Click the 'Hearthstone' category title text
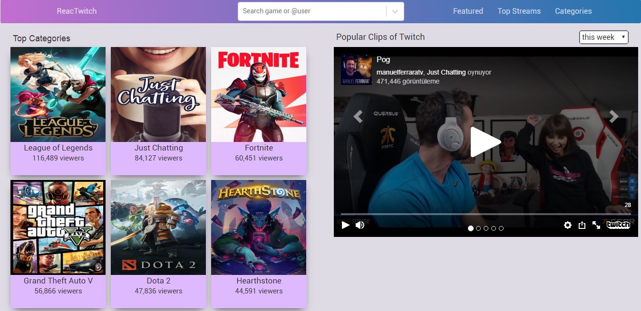 coord(259,281)
